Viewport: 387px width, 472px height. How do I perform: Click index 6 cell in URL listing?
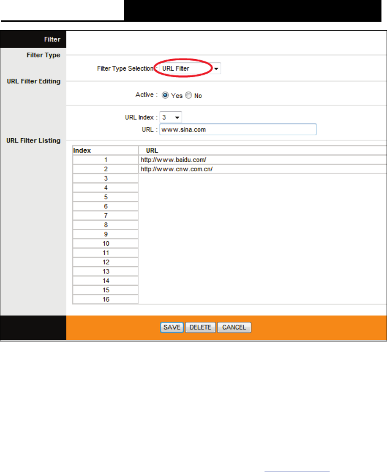pyautogui.click(x=105, y=207)
